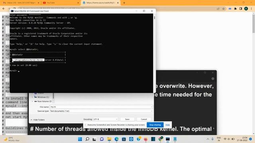255x143 pixels.
Task: Select Windows (C:) drive in the tree
Action: click(42, 97)
